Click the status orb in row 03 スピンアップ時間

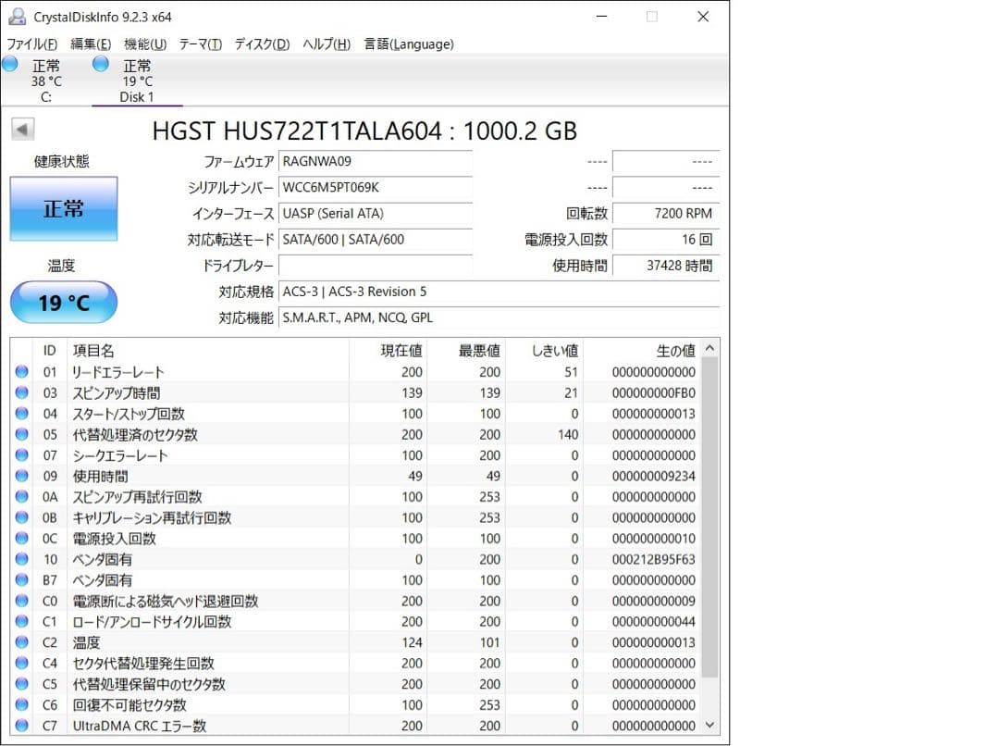[x=21, y=392]
